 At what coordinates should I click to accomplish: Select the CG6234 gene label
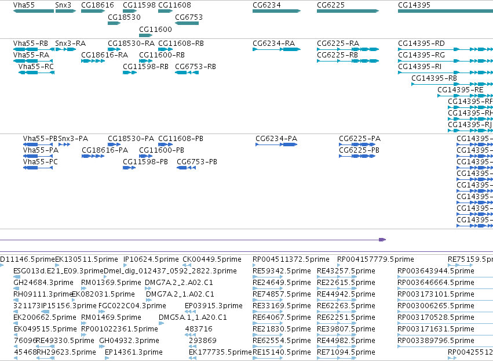(266, 5)
